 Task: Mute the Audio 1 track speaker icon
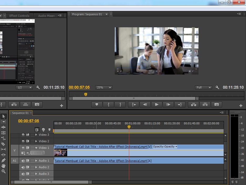(23, 161)
